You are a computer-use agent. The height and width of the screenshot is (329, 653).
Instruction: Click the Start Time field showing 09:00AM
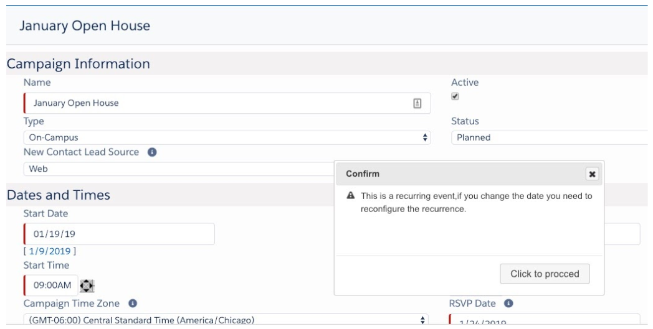tap(52, 285)
